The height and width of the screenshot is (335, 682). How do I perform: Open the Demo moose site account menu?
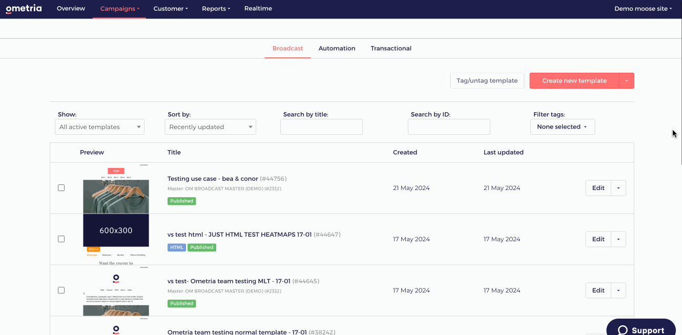(x=643, y=9)
